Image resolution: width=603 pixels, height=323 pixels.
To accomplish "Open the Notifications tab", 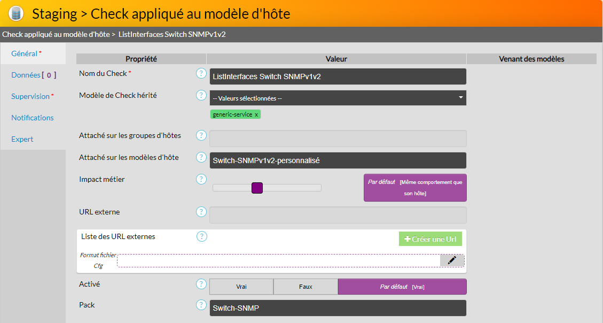I will point(33,118).
